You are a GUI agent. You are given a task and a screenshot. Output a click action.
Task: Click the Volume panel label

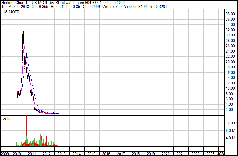pos(9,119)
